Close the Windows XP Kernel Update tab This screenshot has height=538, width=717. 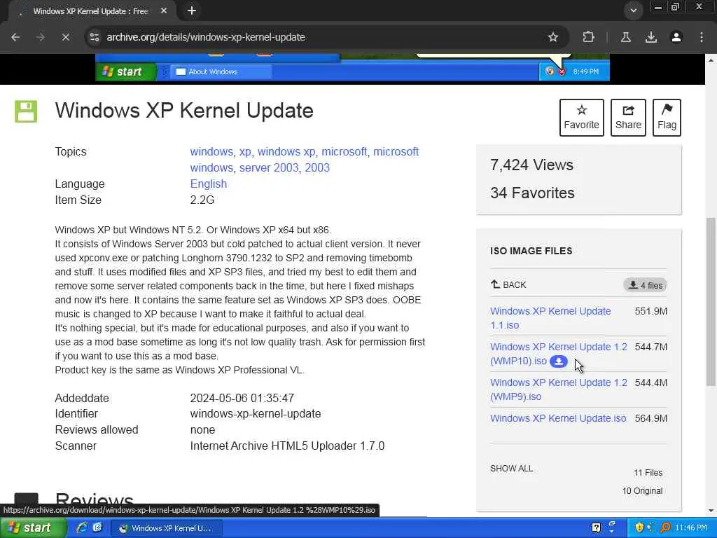164,11
